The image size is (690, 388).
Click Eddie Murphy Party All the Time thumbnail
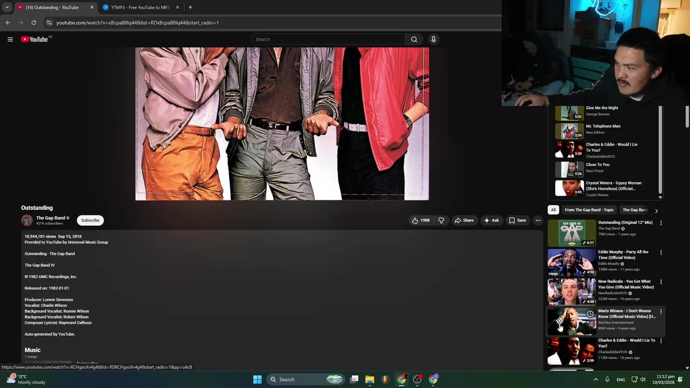pyautogui.click(x=571, y=262)
